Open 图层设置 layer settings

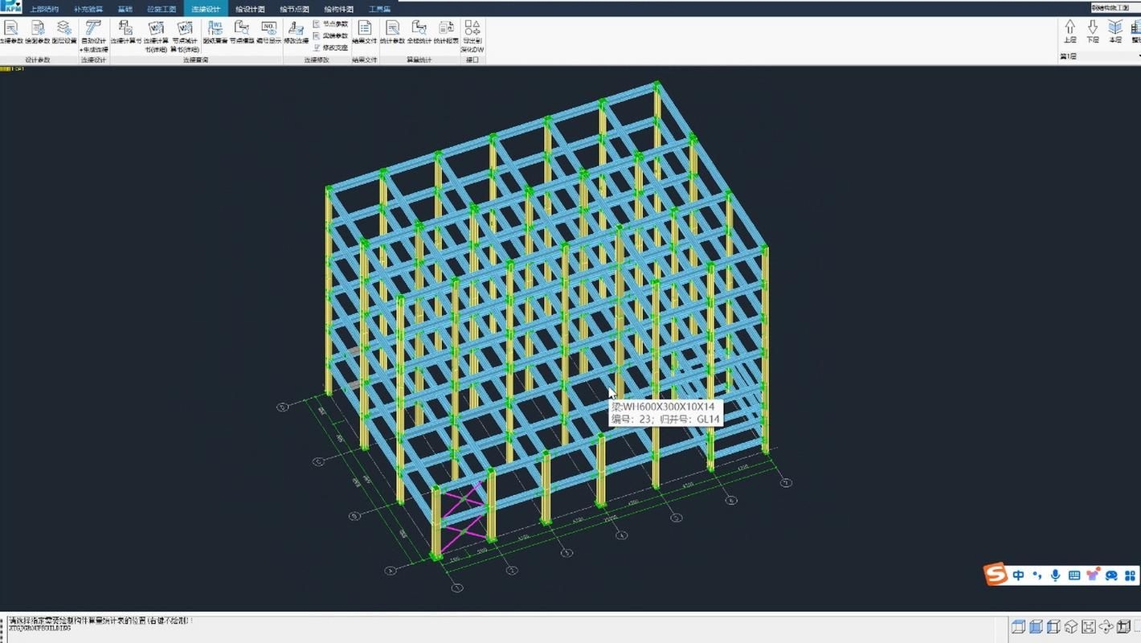[x=64, y=31]
